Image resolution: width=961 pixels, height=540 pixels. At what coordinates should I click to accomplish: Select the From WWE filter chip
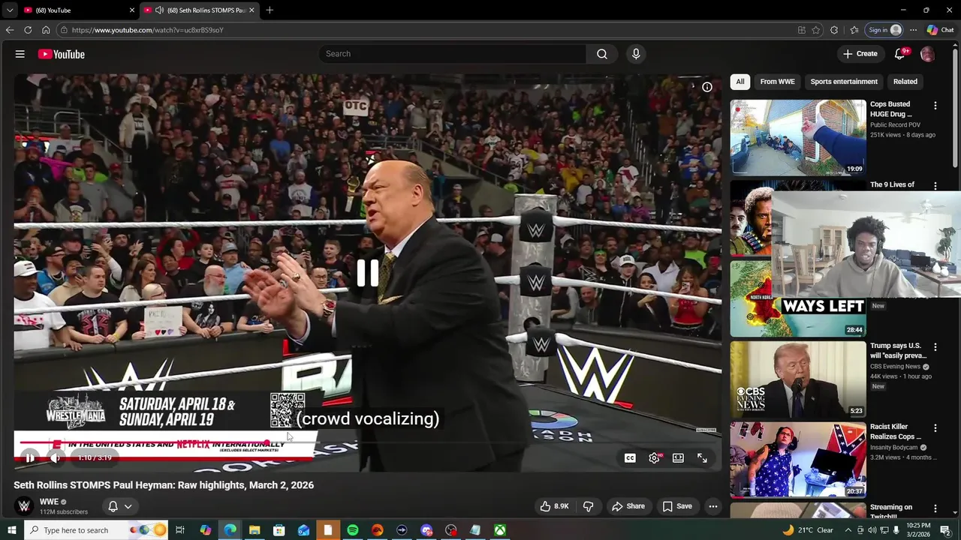point(777,82)
